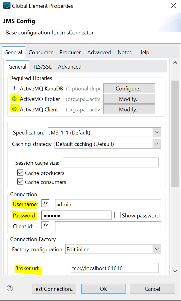Click Configure for ActiveMQ KahaDB

(x=129, y=88)
